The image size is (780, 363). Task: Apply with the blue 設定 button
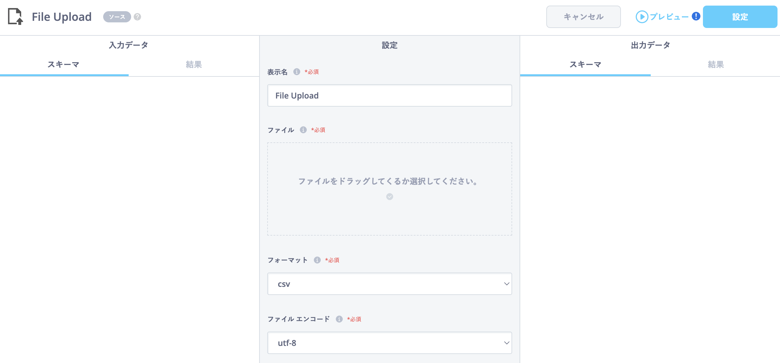(740, 17)
